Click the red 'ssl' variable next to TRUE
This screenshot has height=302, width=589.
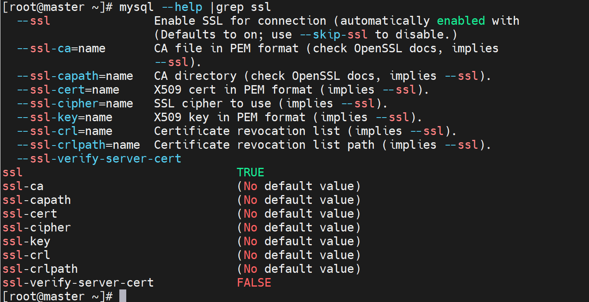click(x=13, y=173)
